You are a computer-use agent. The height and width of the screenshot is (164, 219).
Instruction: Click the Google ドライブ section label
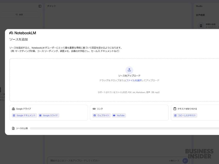click(x=24, y=109)
